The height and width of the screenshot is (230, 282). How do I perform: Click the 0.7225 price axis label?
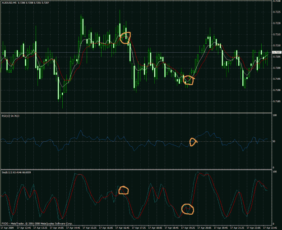pyautogui.click(x=277, y=12)
